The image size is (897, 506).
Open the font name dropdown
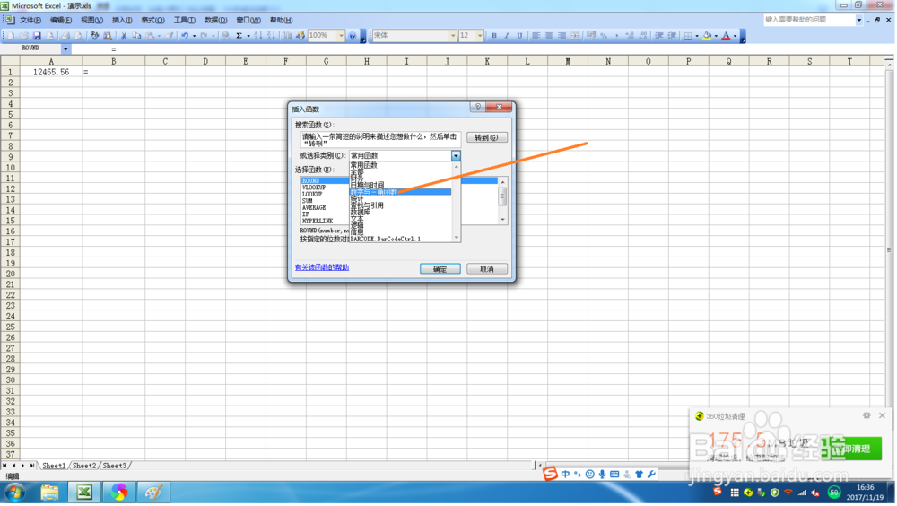[x=452, y=36]
